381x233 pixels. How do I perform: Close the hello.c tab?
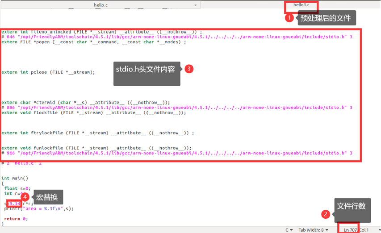pyautogui.click(x=195, y=5)
